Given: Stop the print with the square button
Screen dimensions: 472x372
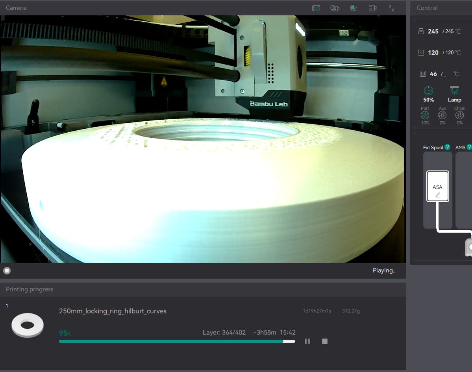Looking at the screenshot, I should pos(324,341).
